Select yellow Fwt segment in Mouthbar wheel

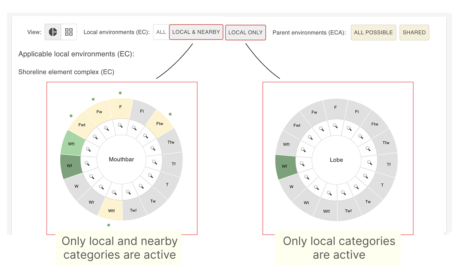tap(81, 125)
